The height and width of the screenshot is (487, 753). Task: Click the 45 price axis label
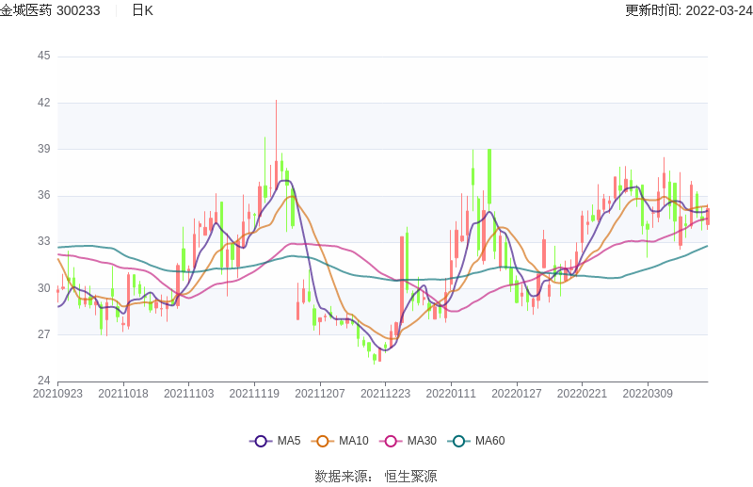click(43, 57)
